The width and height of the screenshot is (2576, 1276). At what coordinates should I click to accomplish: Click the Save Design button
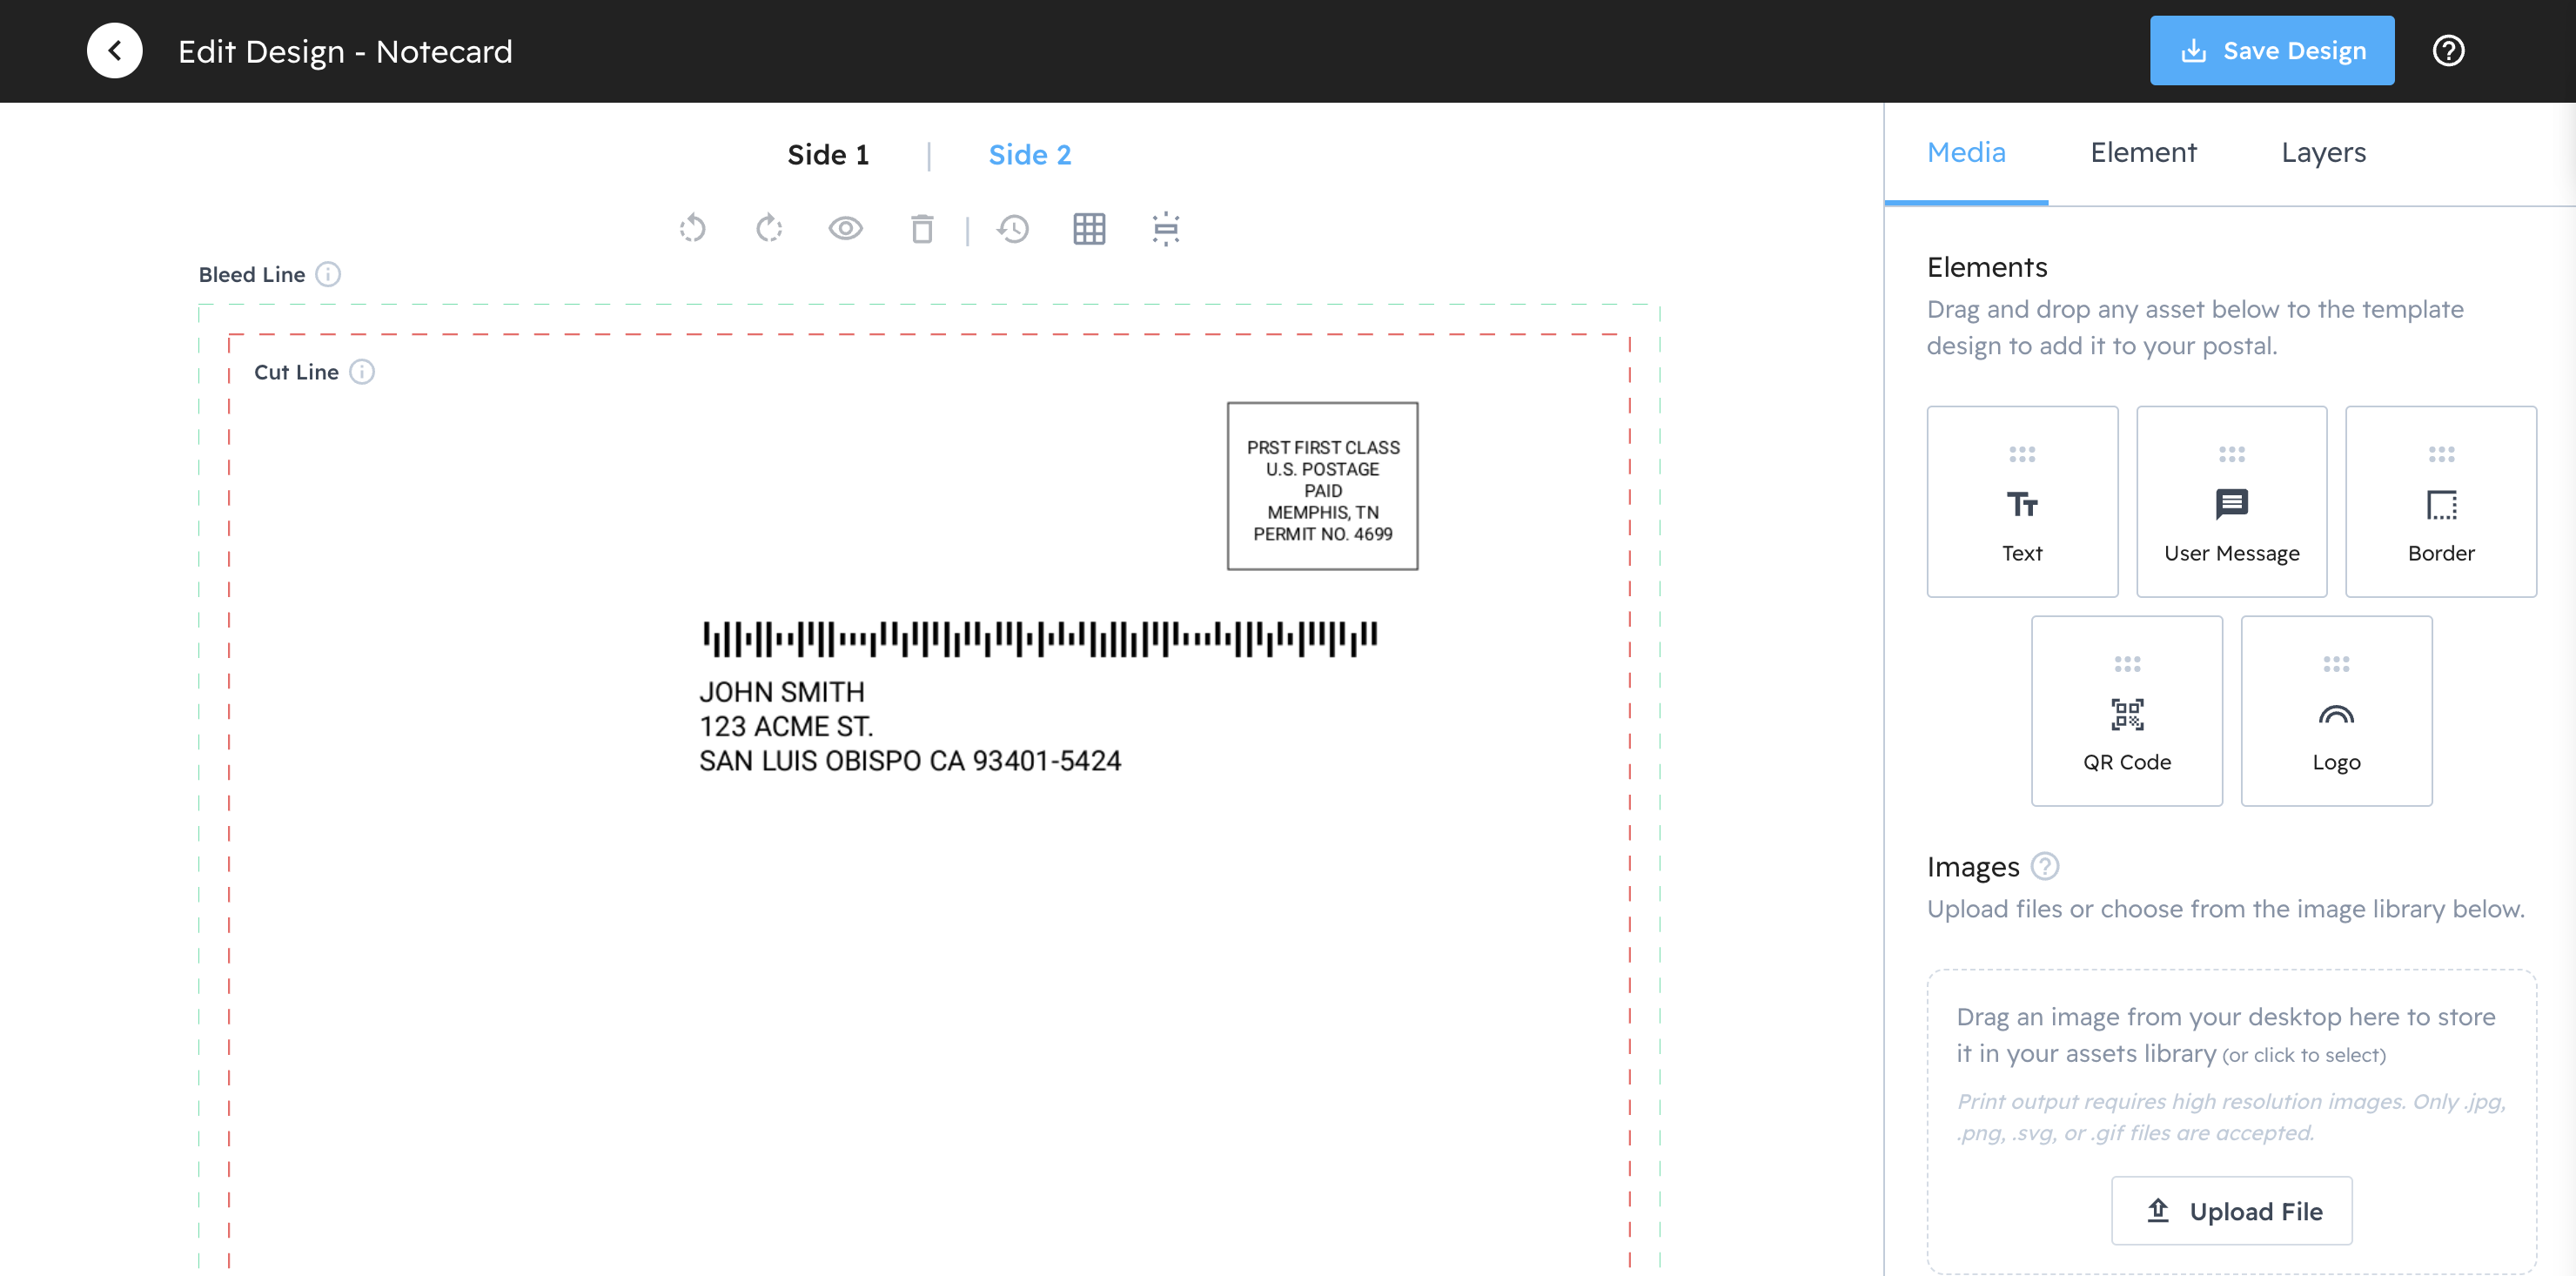click(2271, 50)
